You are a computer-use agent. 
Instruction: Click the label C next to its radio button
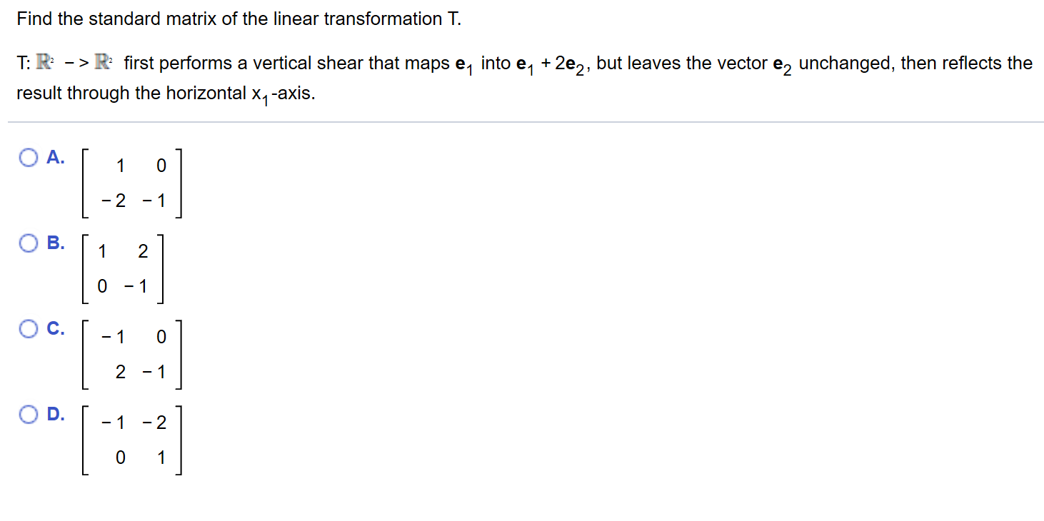coord(55,328)
